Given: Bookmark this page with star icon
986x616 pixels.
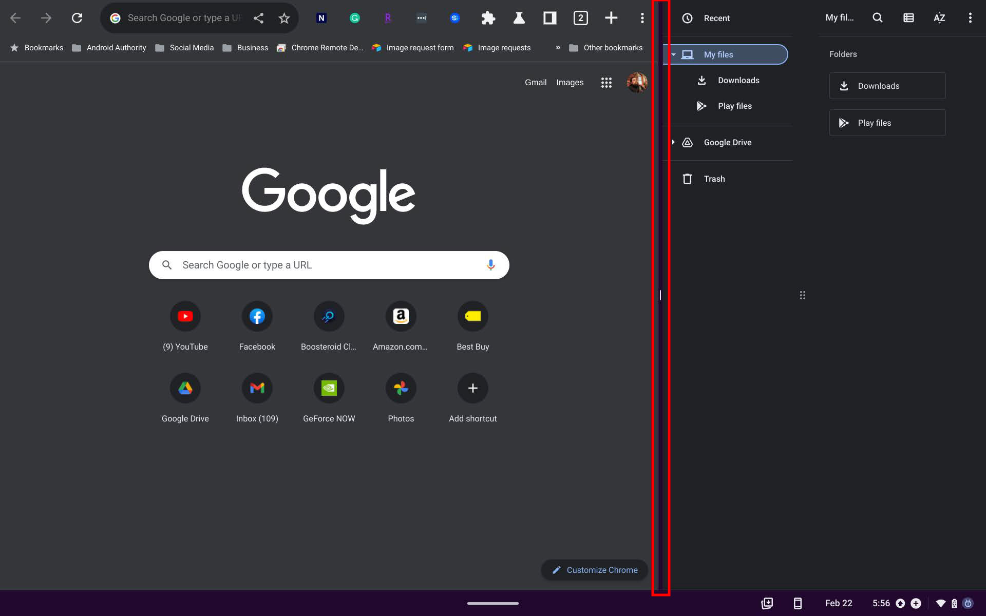Looking at the screenshot, I should 284,18.
